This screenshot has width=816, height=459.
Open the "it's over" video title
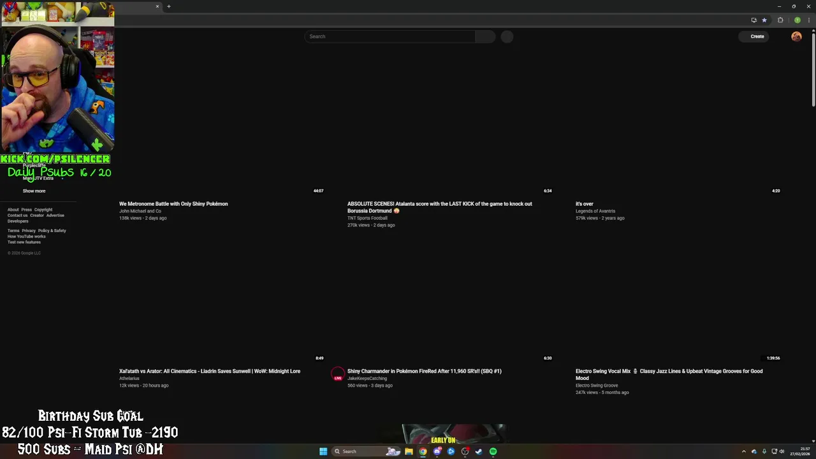[584, 204]
